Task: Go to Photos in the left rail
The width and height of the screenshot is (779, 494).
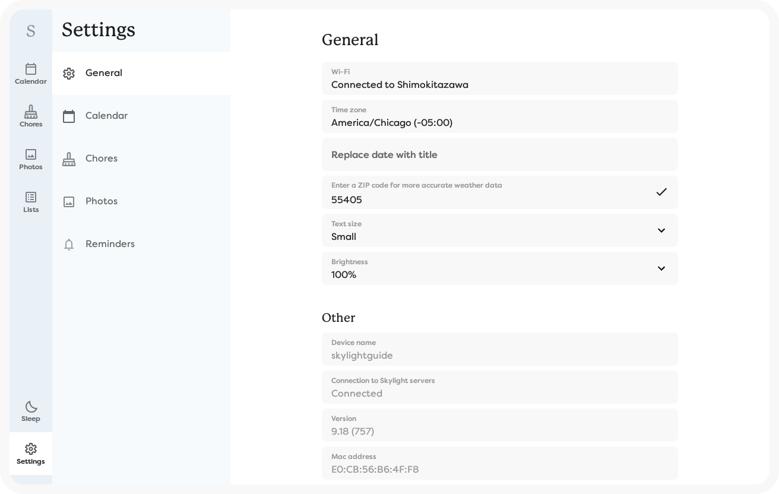Action: (x=31, y=159)
